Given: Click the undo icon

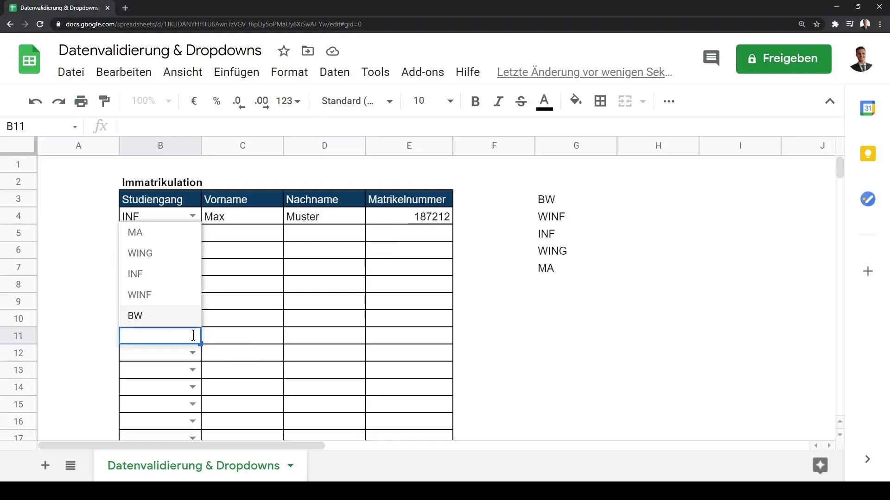Looking at the screenshot, I should 35,101.
